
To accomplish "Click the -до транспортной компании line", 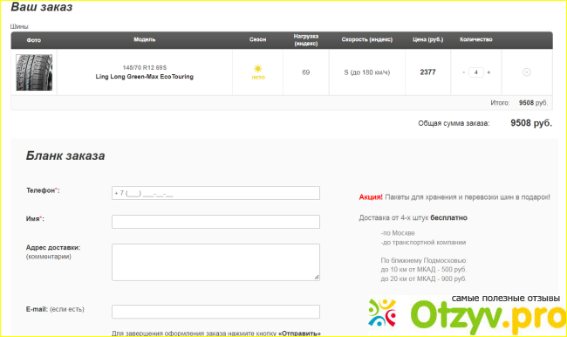I will pos(423,243).
